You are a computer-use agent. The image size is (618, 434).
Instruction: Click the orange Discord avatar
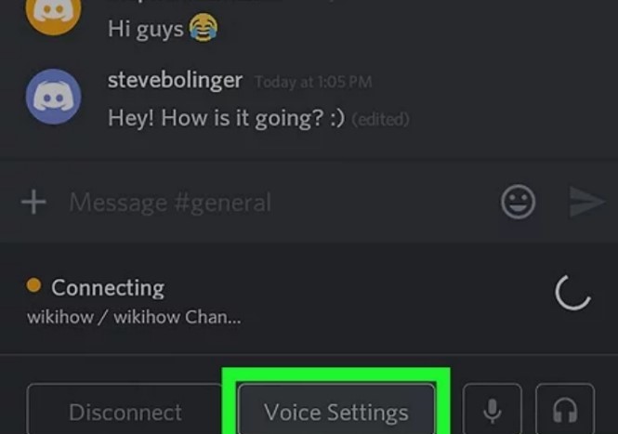54,12
